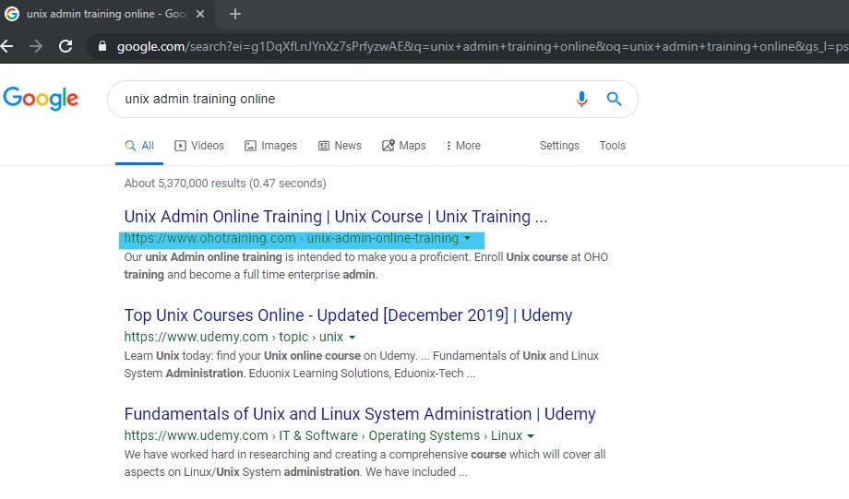The image size is (849, 499).
Task: Select the 'unix admin training online' browser tab
Action: [106, 15]
